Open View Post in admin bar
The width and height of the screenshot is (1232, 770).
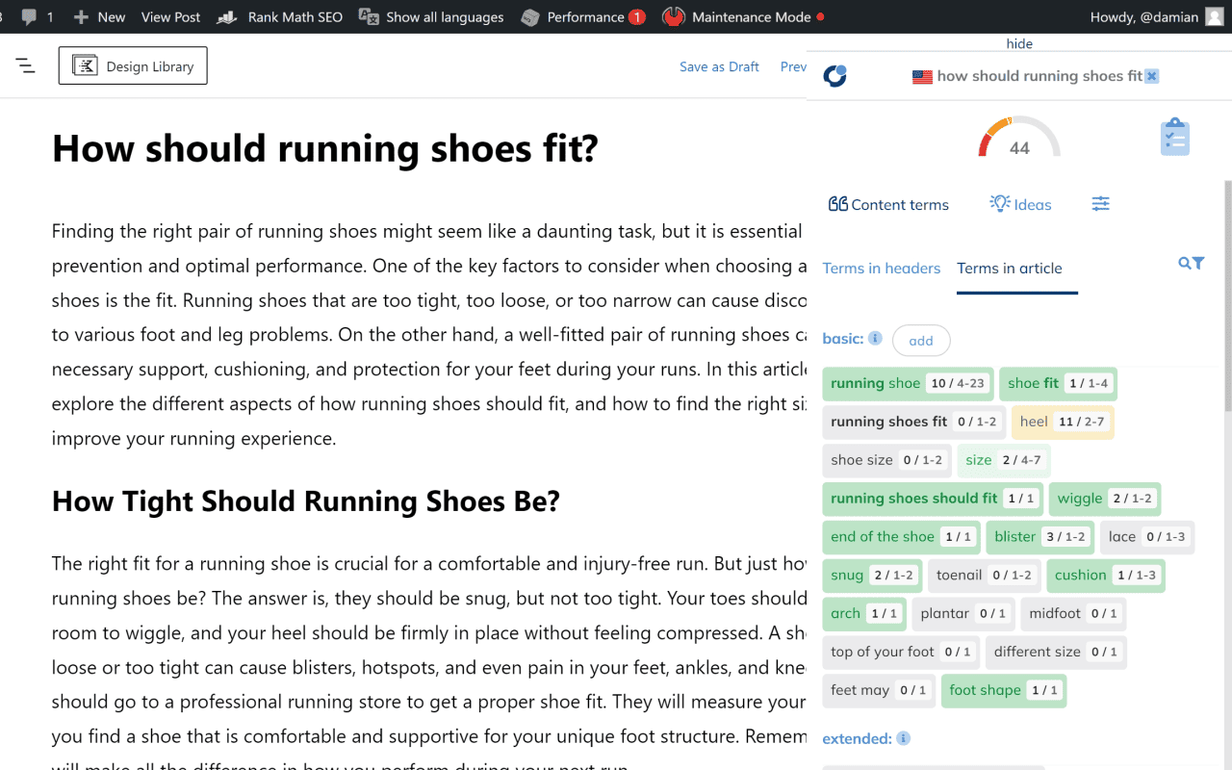[x=170, y=16]
